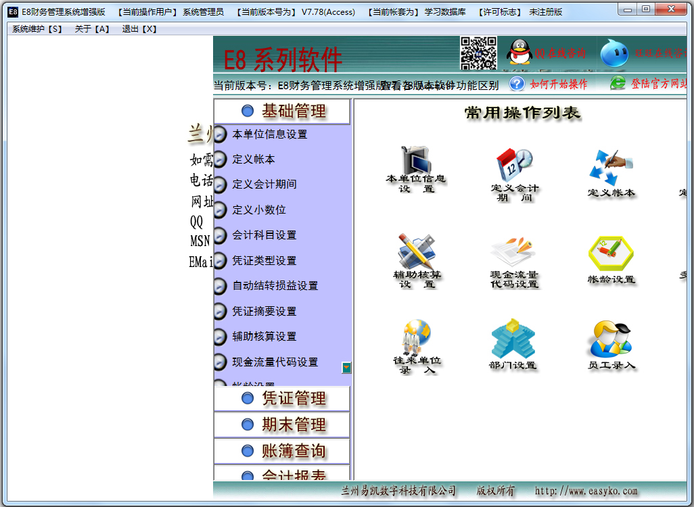Open the 会计科目设置 sidebar item
The width and height of the screenshot is (694, 507).
coord(264,235)
